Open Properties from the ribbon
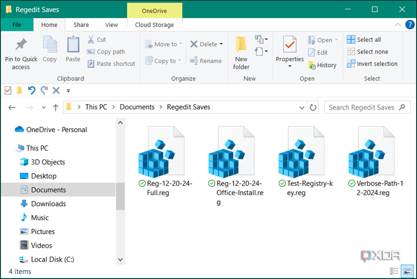 coord(290,46)
